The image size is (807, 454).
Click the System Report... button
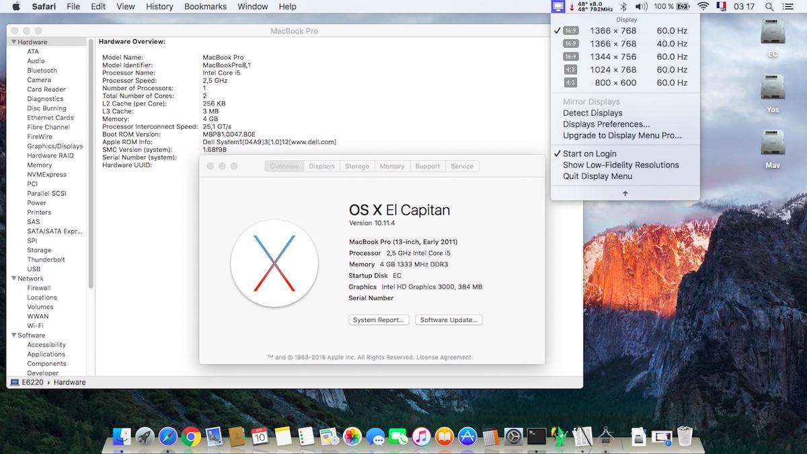[x=379, y=320]
